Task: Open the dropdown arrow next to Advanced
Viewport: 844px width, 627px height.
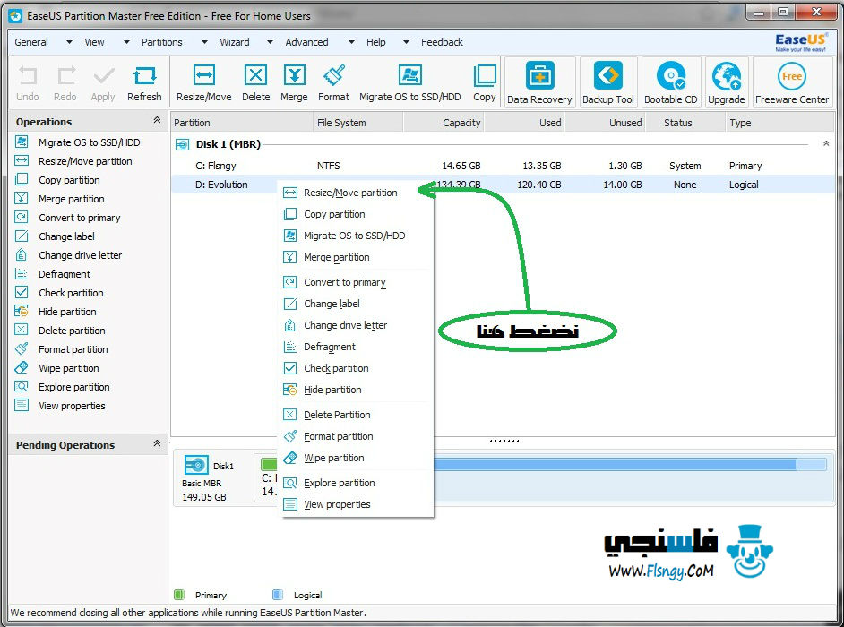Action: tap(351, 42)
